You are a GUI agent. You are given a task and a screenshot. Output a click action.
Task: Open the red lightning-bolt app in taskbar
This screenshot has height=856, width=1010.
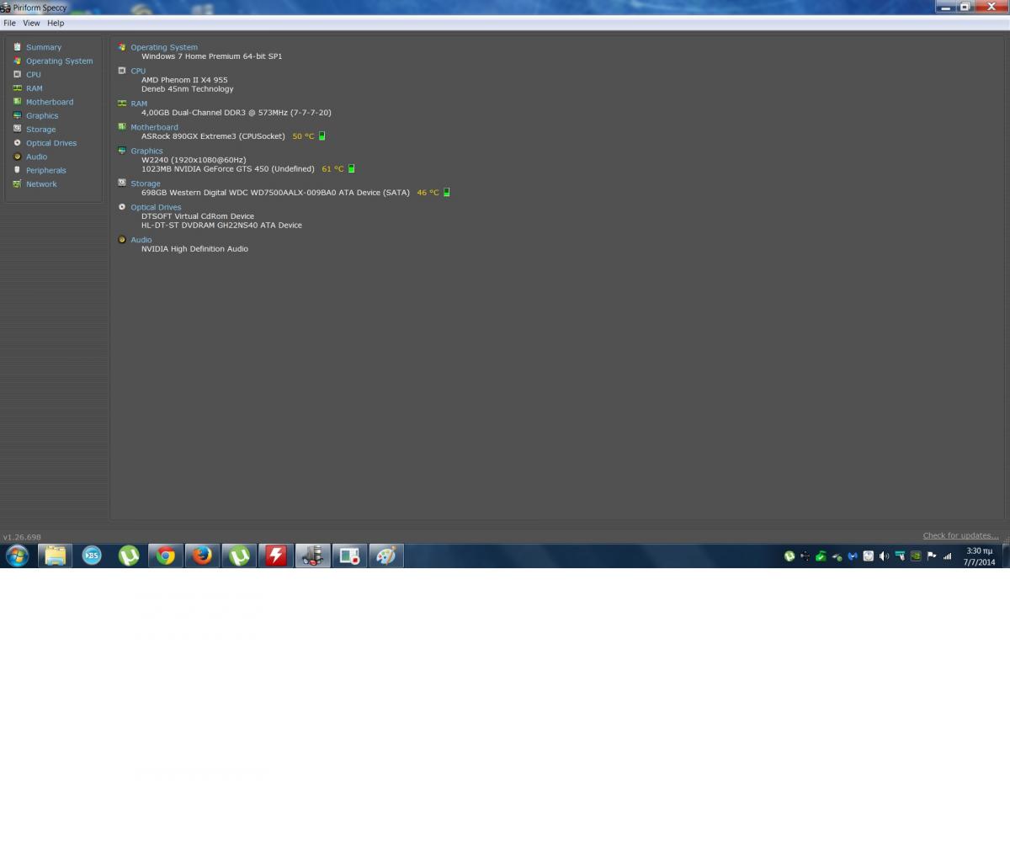(x=276, y=556)
